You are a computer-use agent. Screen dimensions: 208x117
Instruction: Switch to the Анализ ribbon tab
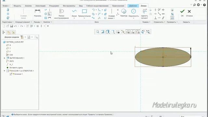pos(28,6)
